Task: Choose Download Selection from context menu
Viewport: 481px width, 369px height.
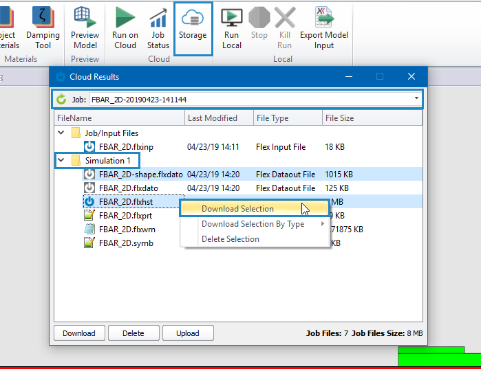Action: tap(254, 208)
